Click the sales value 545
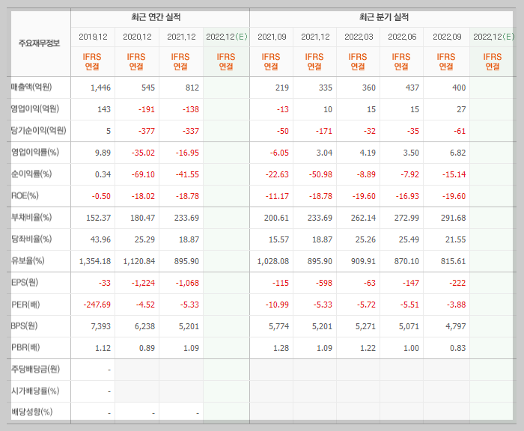Viewport: 524px width, 431px height. coord(148,88)
